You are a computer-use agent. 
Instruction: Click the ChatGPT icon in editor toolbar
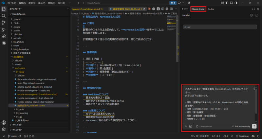coord(154,9)
